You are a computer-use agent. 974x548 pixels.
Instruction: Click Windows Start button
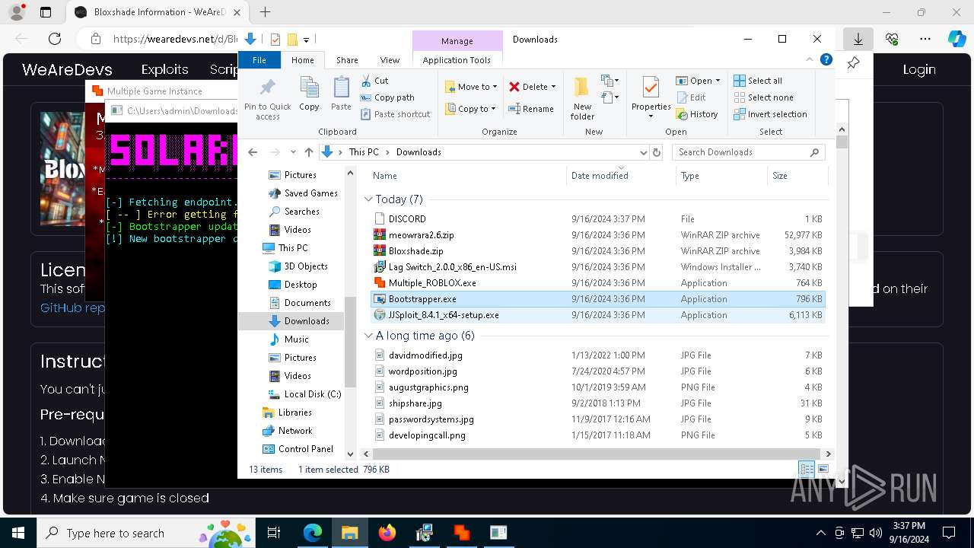point(18,533)
